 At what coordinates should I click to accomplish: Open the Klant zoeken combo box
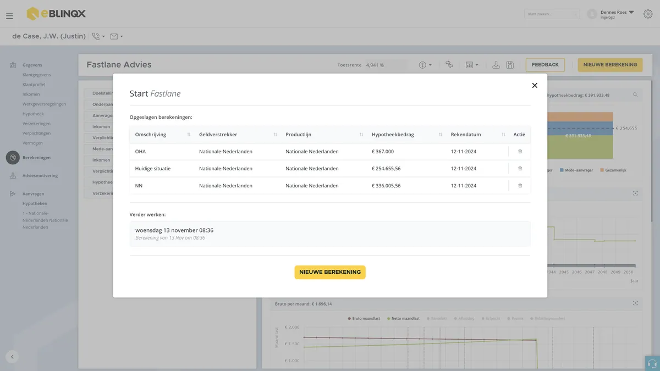coord(552,14)
